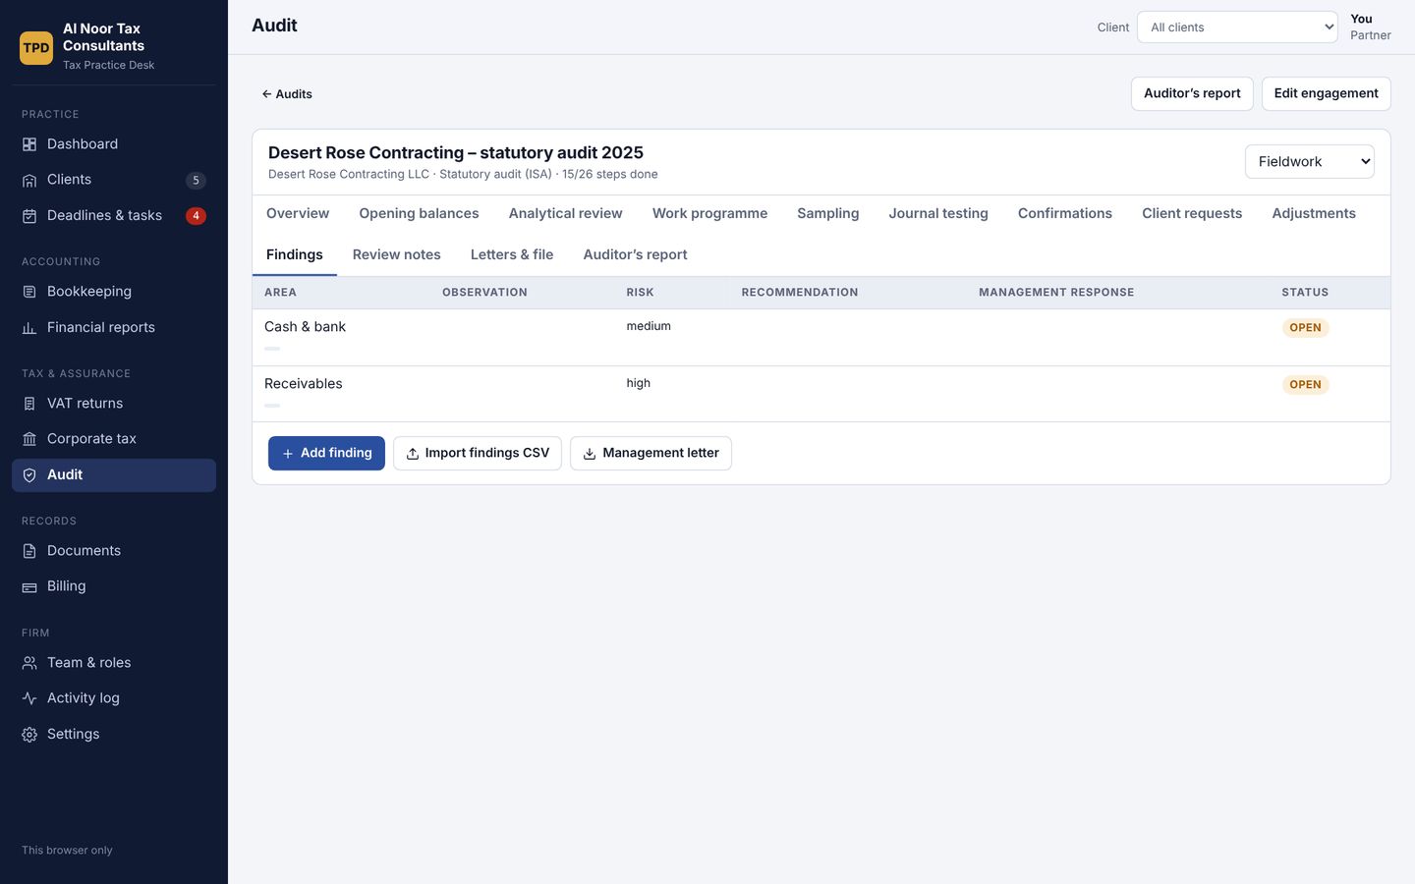Image resolution: width=1415 pixels, height=884 pixels.
Task: Click the OPEN status badge for Receivables
Action: tap(1305, 385)
